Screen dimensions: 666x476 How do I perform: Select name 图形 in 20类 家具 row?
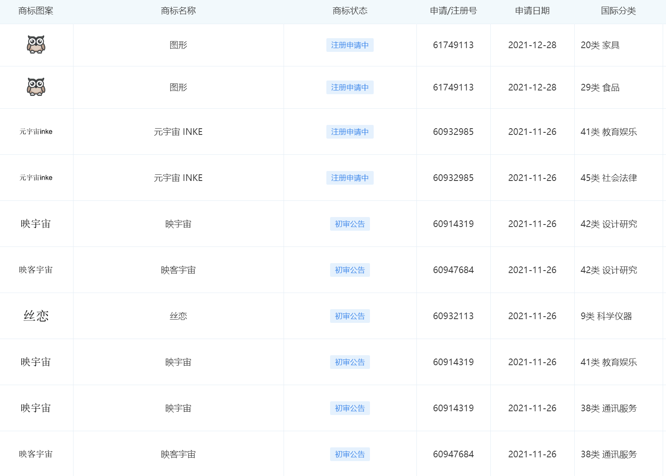pyautogui.click(x=179, y=45)
